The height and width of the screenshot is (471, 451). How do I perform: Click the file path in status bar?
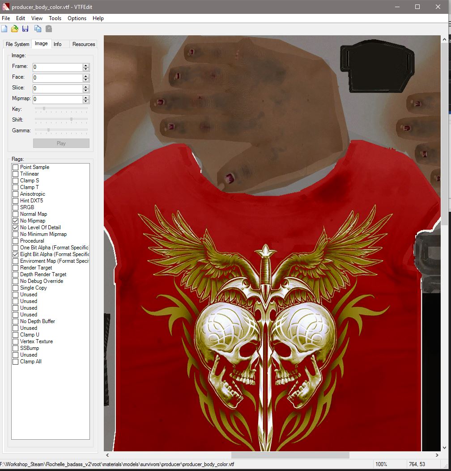[x=117, y=464]
